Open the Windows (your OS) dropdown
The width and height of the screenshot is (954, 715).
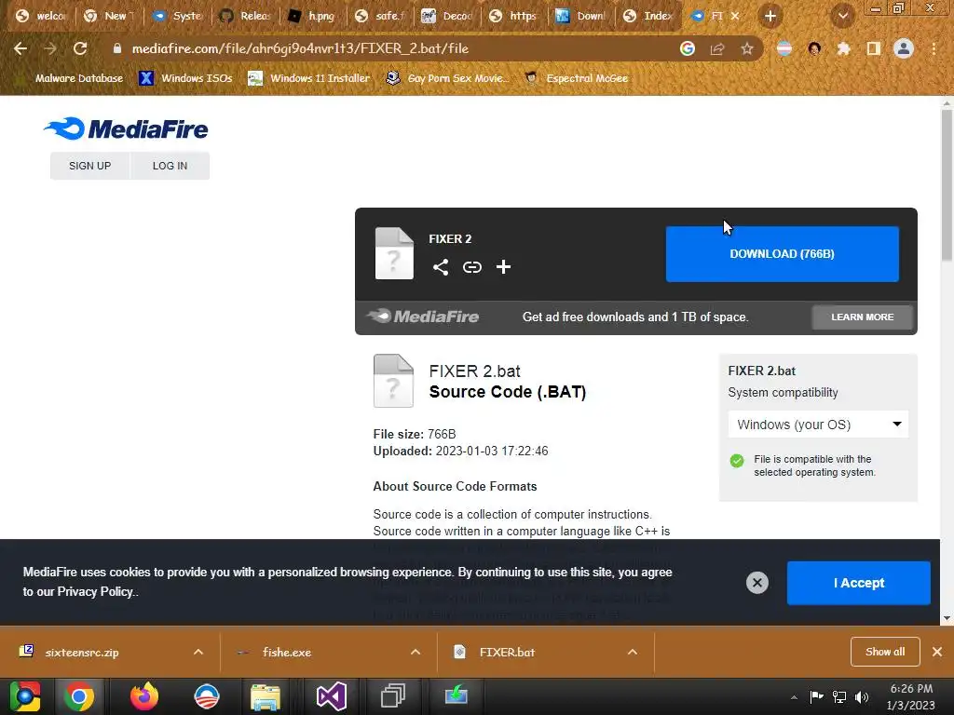coord(818,425)
